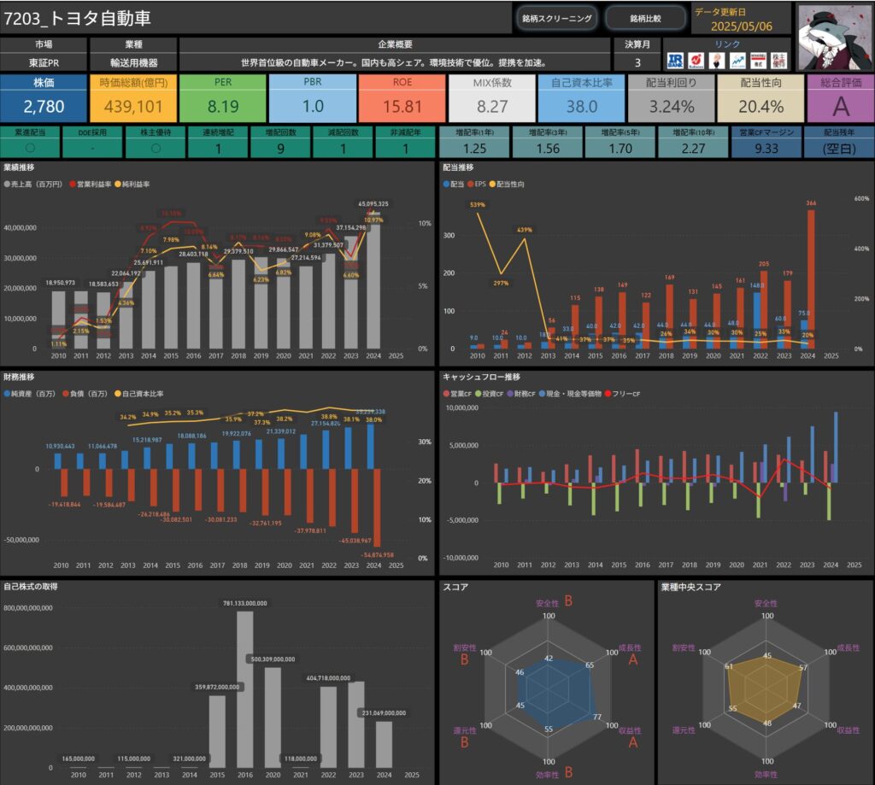
Task: Click the 増配率(3年) 1.56 cell
Action: click(548, 143)
